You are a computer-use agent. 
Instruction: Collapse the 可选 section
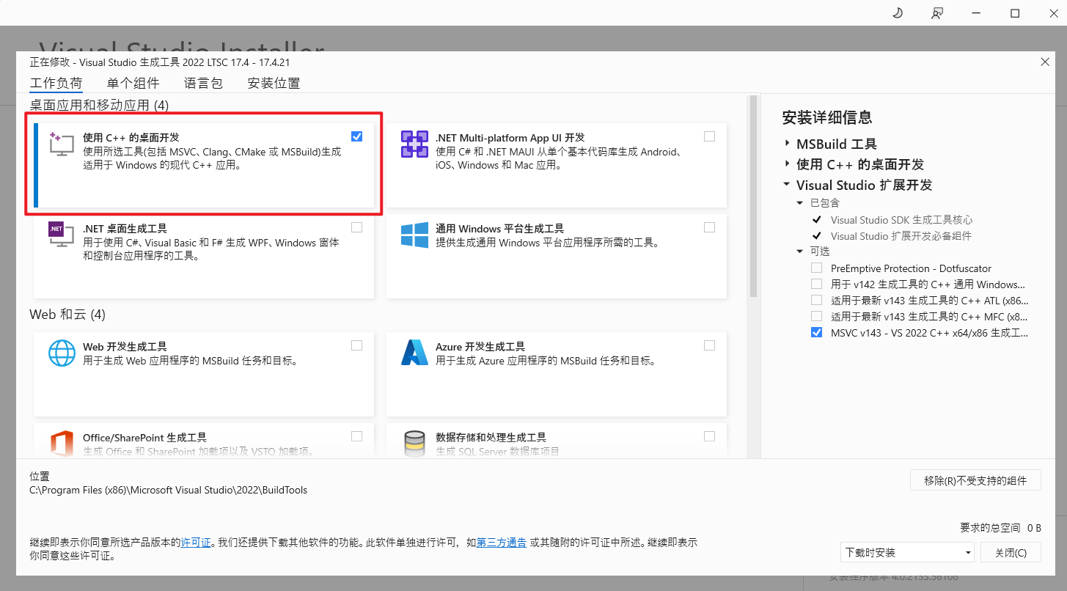[800, 252]
